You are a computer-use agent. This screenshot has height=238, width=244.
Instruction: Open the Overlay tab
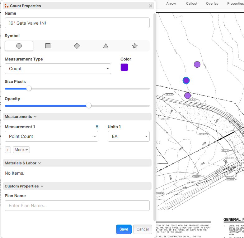212,3
